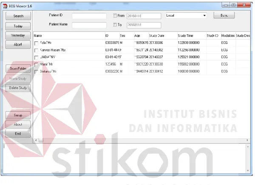Sort by the Modalities column header
The height and width of the screenshot is (185, 255).
click(228, 36)
